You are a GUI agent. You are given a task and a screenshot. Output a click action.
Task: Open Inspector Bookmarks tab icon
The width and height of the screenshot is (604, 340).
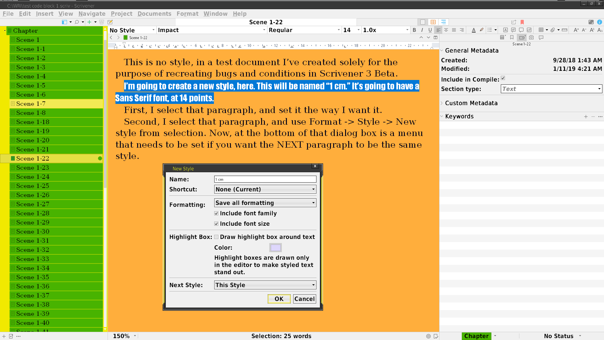[512, 37]
